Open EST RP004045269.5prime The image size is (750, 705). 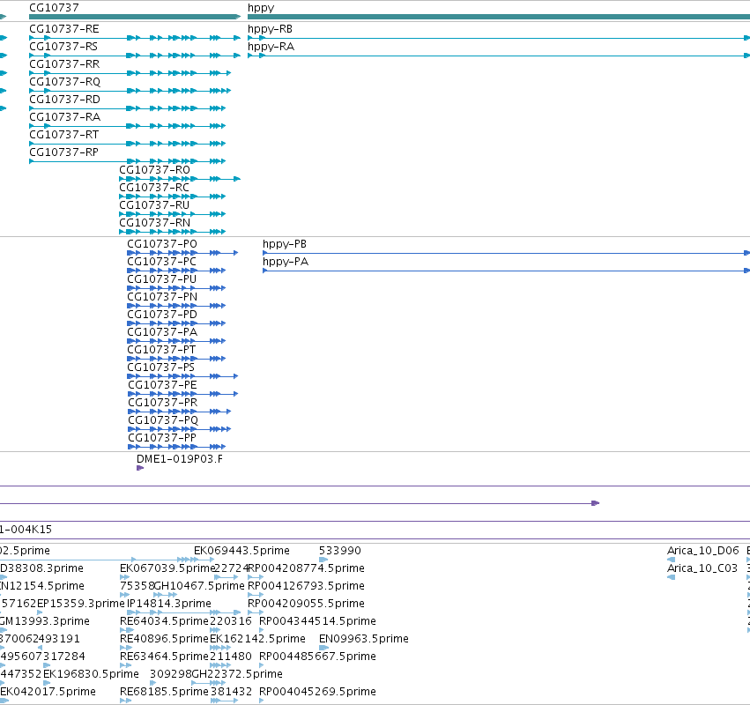(317, 692)
